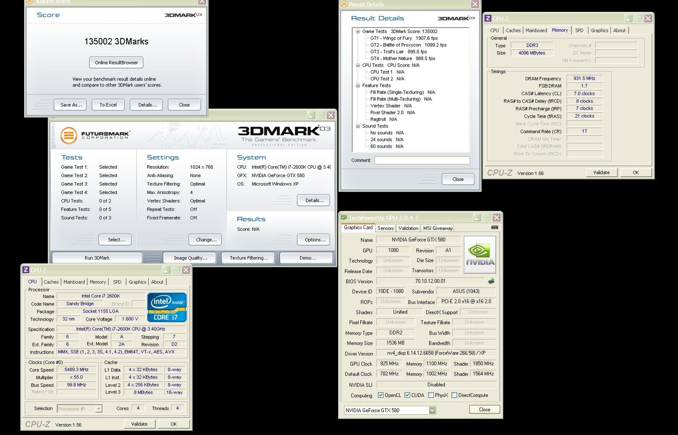Click the Comment input field
678x435 pixels.
pyautogui.click(x=422, y=161)
